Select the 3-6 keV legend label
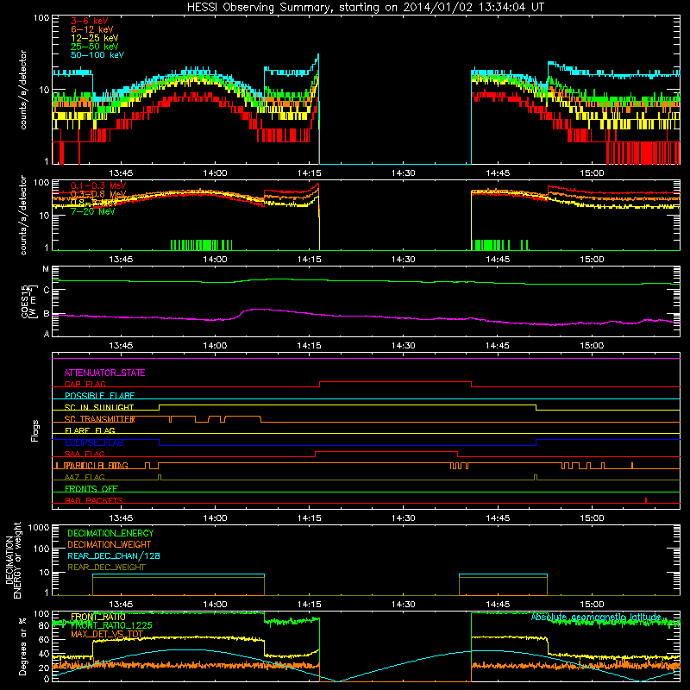 coord(89,21)
